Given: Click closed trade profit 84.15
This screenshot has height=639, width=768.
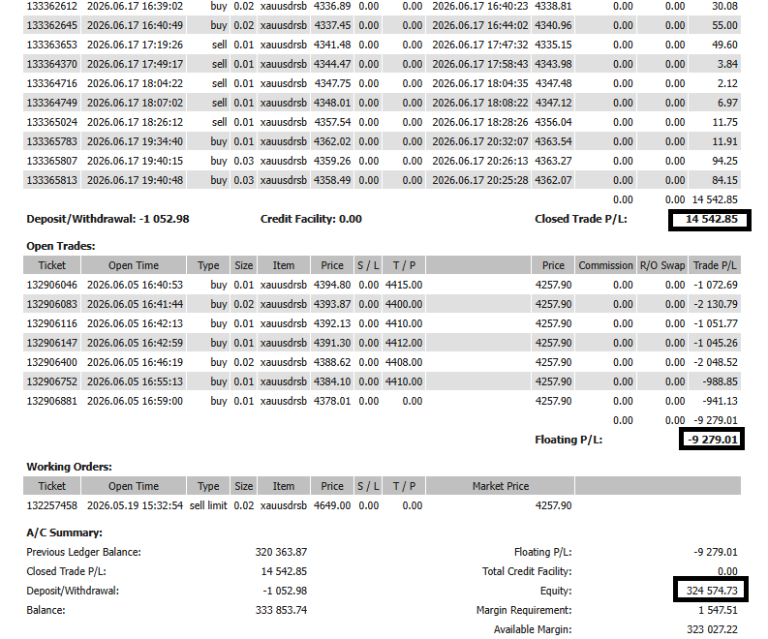Looking at the screenshot, I should tap(724, 180).
